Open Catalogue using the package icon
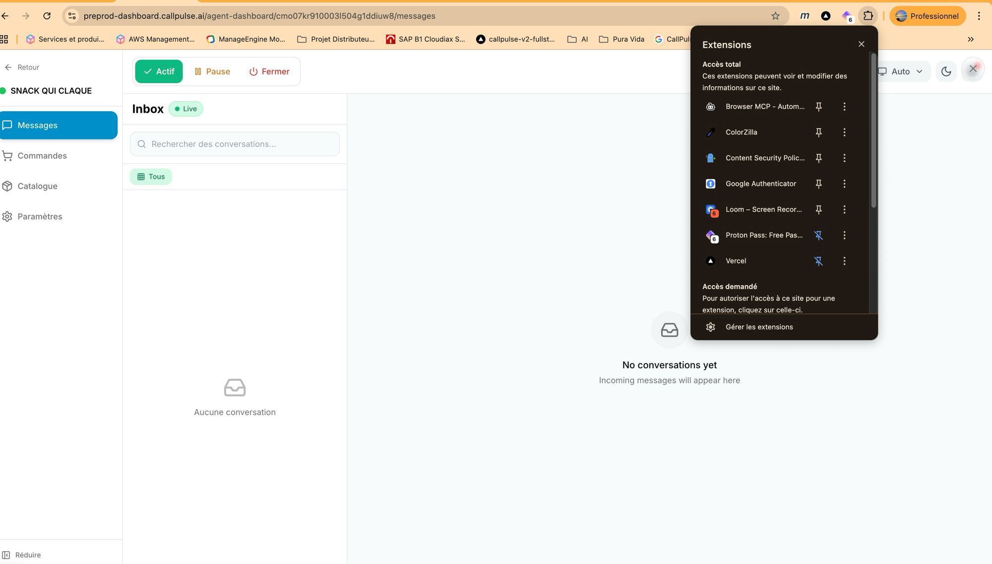 click(7, 186)
